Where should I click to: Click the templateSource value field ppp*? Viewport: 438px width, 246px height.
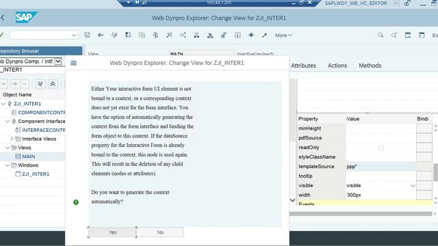(381, 167)
